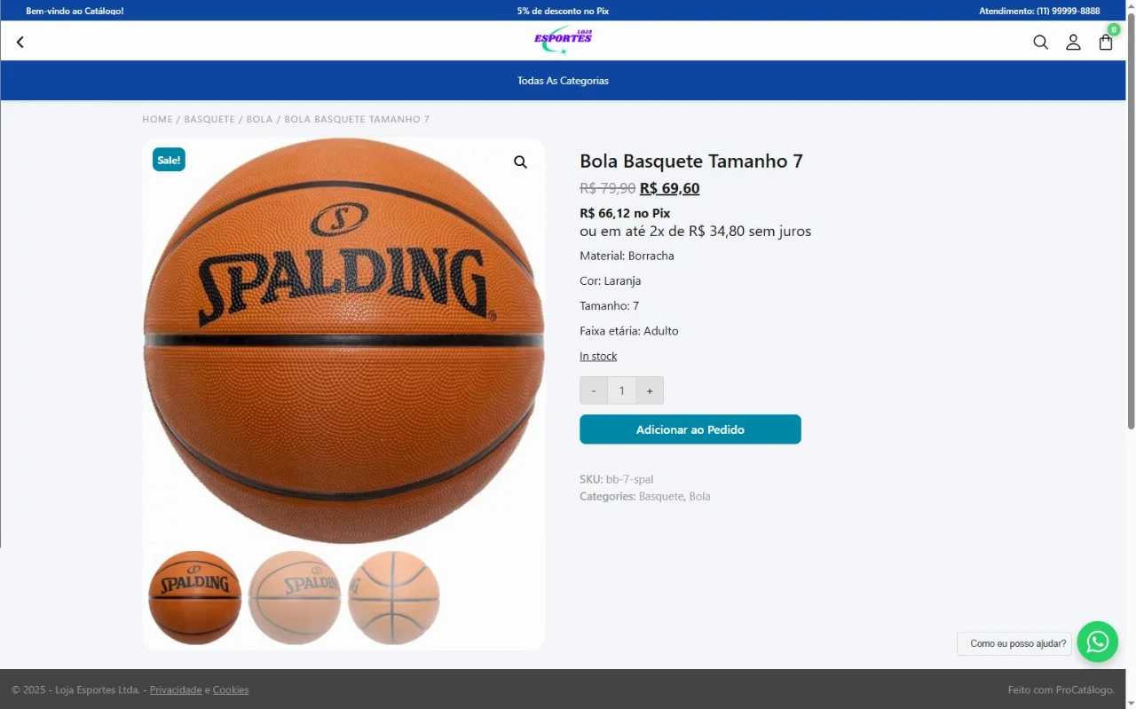The height and width of the screenshot is (709, 1136).
Task: Open the shopping bag cart icon
Action: [x=1106, y=42]
